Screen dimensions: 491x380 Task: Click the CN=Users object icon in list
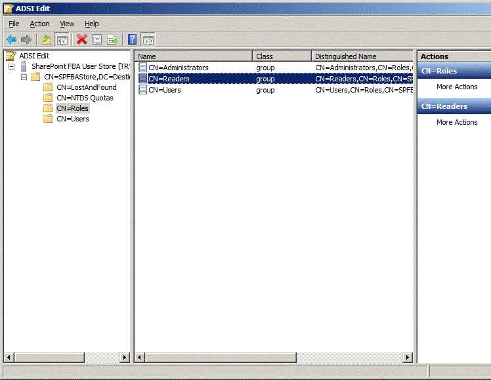[142, 90]
